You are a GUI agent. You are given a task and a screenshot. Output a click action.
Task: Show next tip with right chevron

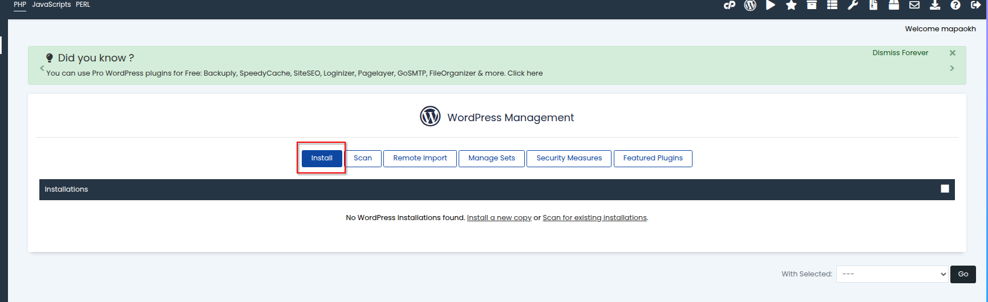(952, 68)
